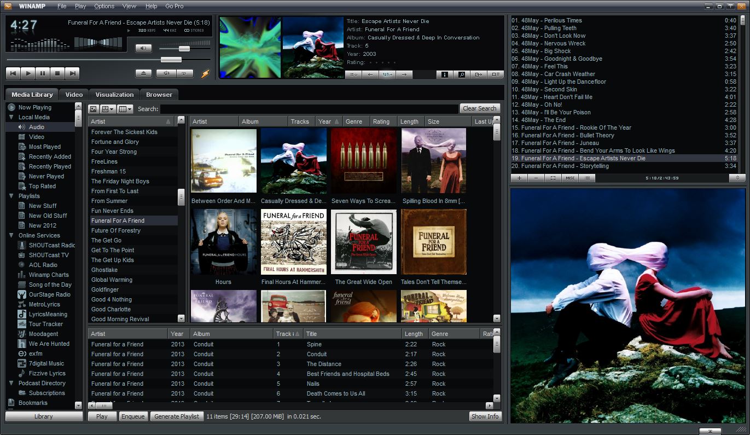Remove files with the playlist minus button
Screen dimensions: 750x435
tap(536, 178)
